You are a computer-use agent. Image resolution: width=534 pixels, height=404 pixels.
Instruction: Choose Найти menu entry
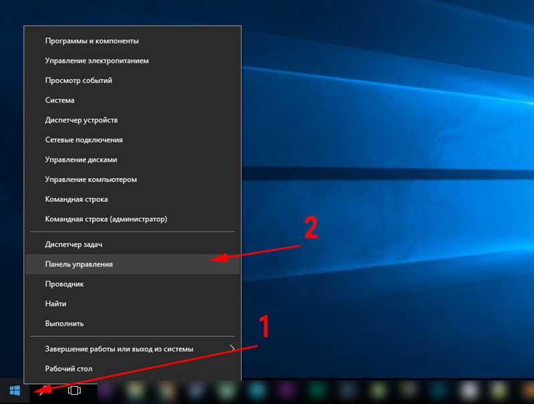click(x=132, y=304)
